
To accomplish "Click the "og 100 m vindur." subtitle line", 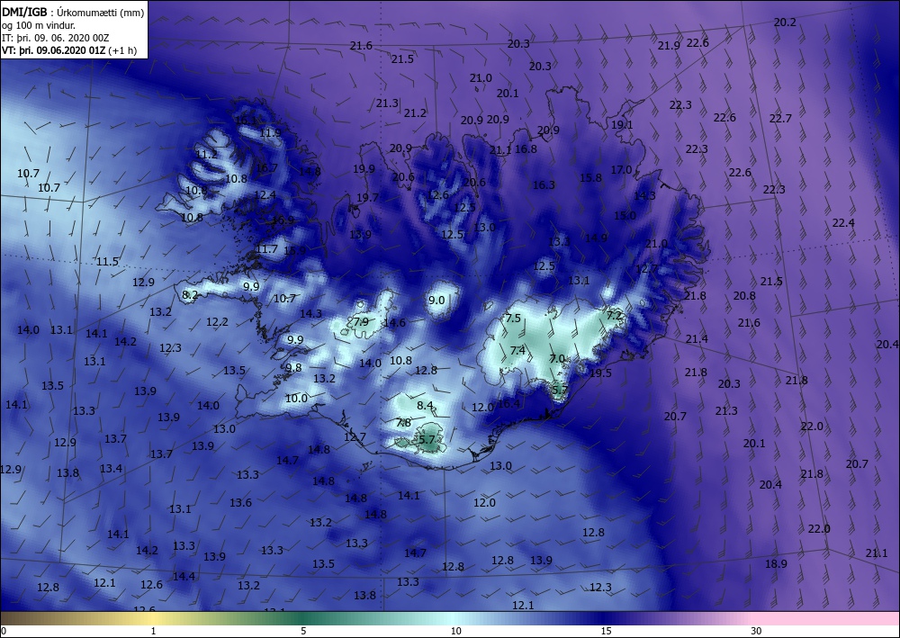I will point(39,25).
